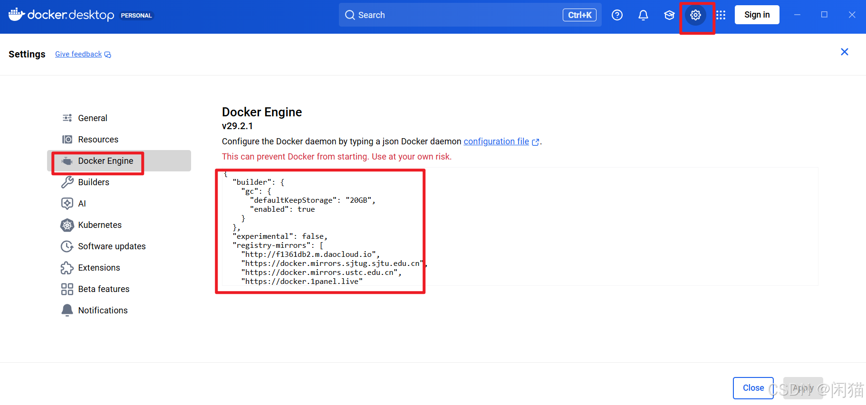Click the General settings sliders icon
This screenshot has width=866, height=405.
(67, 118)
